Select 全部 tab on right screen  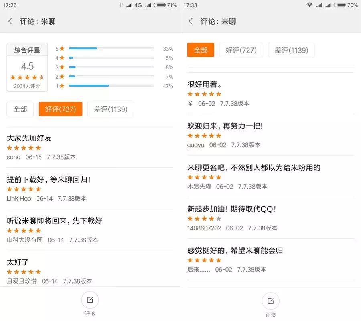201,50
